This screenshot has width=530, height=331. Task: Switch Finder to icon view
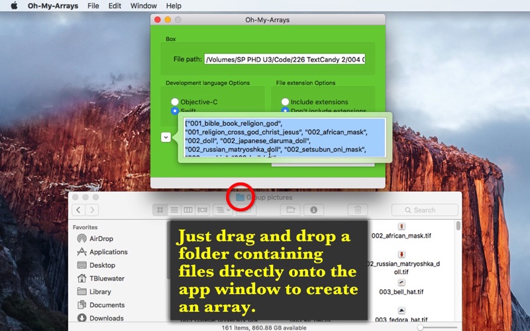[160, 210]
